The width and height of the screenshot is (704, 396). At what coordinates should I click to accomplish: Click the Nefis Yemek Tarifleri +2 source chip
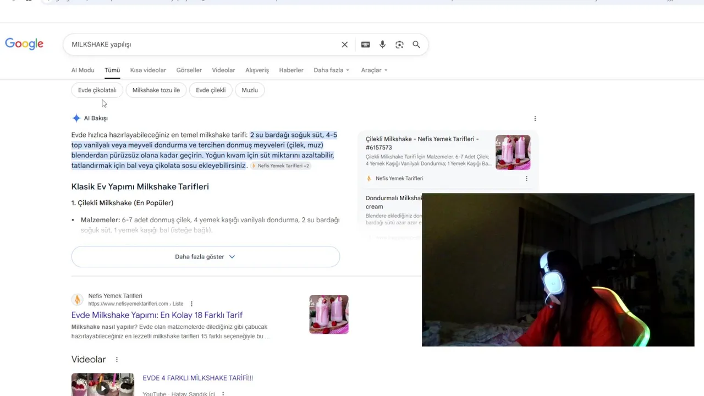tap(280, 166)
